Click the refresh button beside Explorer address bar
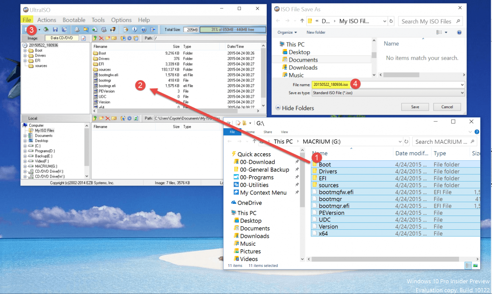This screenshot has height=294, width=492. (406, 142)
